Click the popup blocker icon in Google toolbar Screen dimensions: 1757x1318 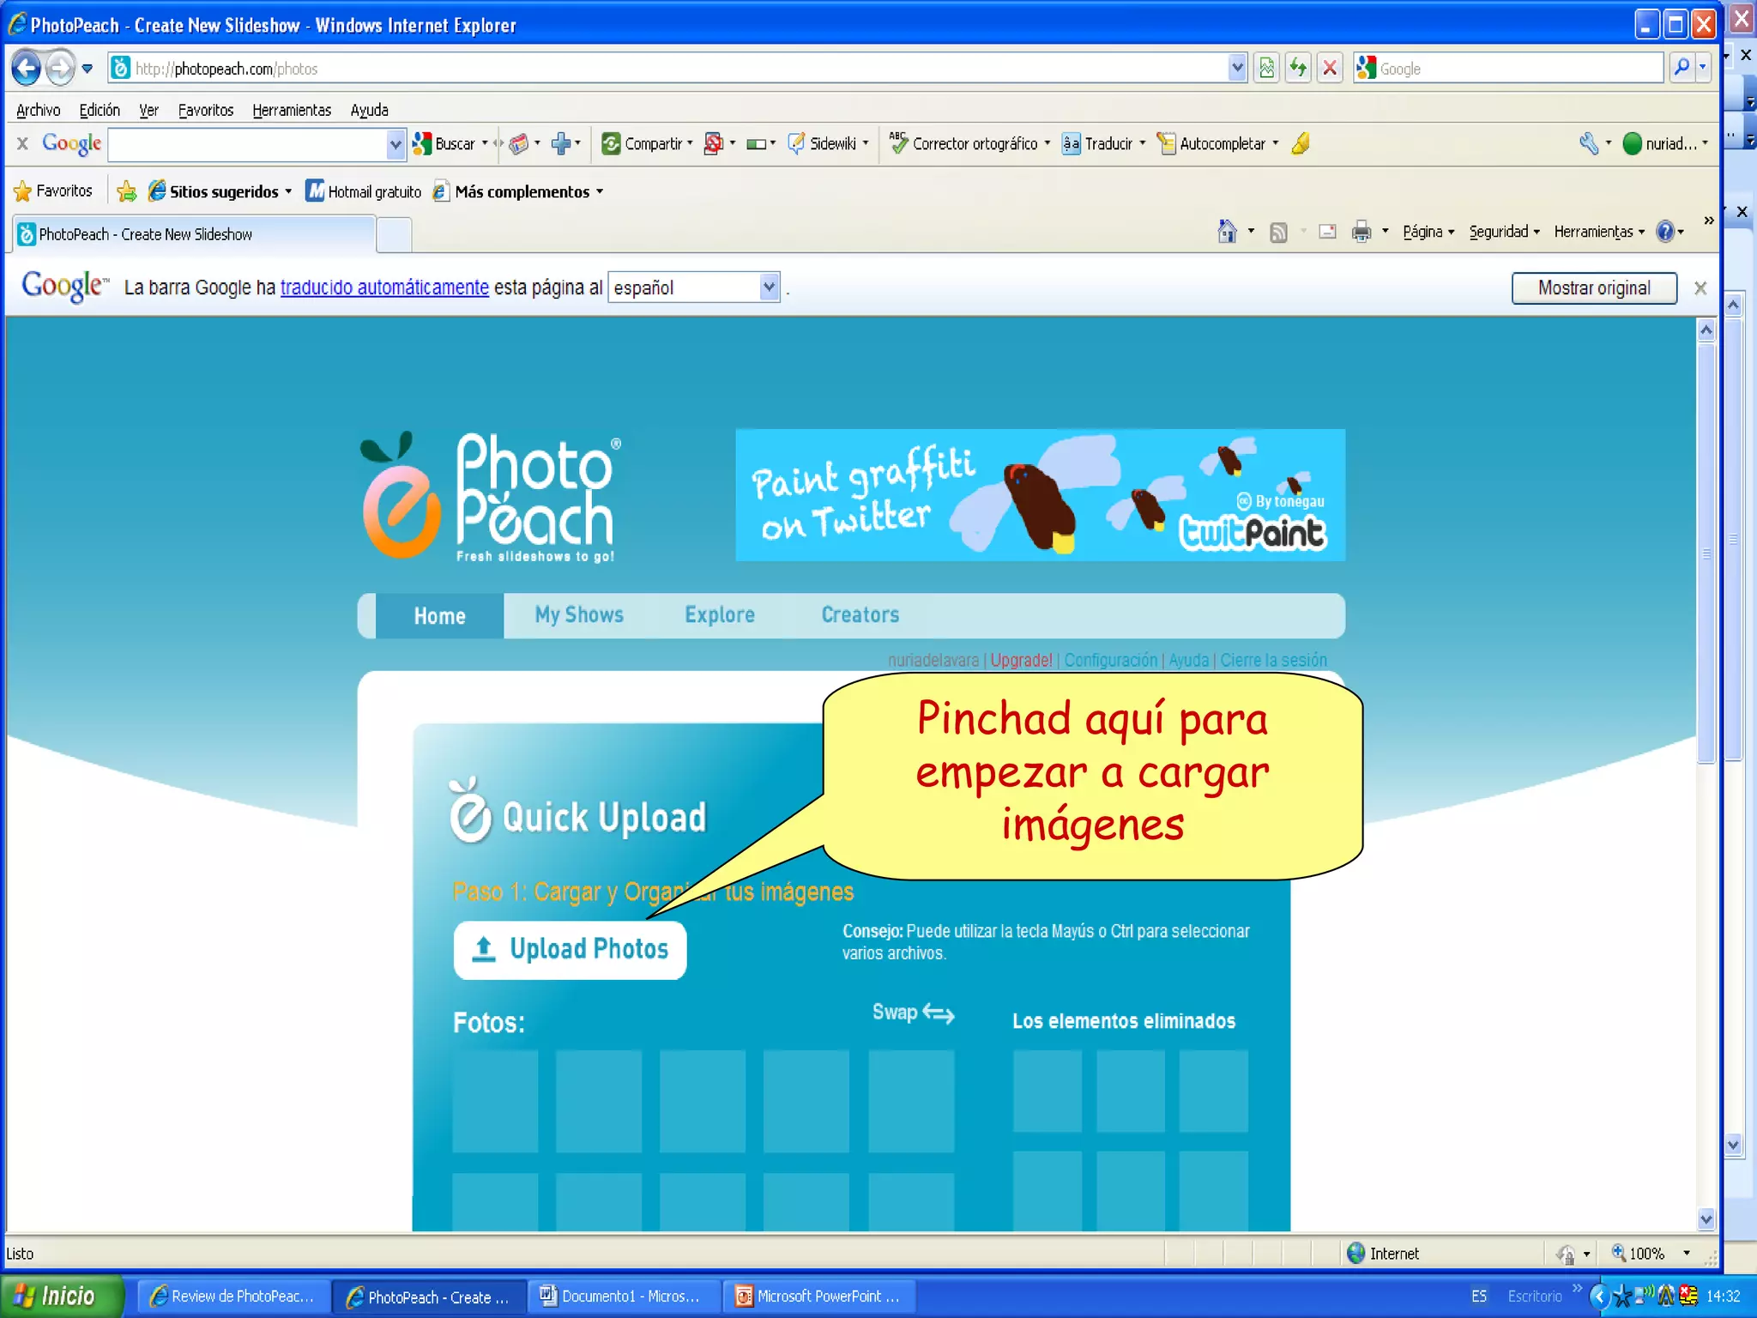713,144
